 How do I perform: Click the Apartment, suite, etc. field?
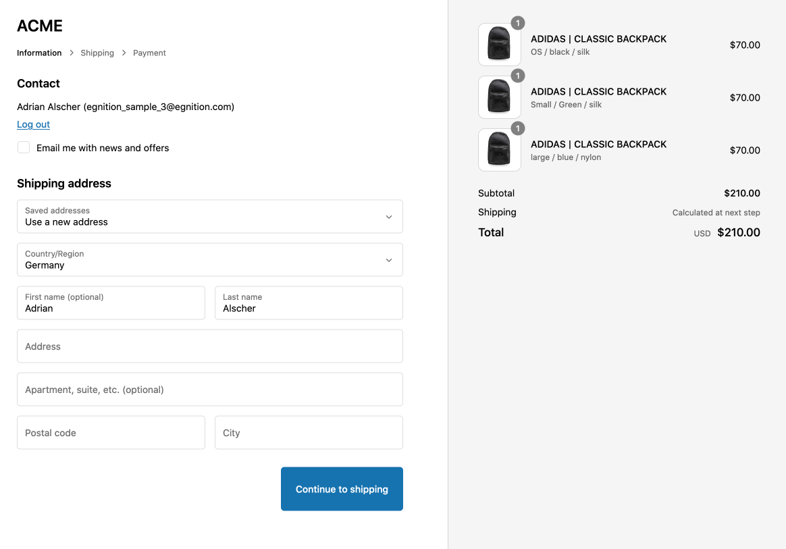click(210, 389)
